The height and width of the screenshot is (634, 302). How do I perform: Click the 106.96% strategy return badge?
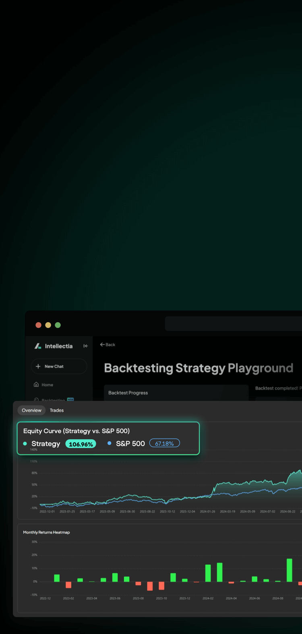coord(81,444)
